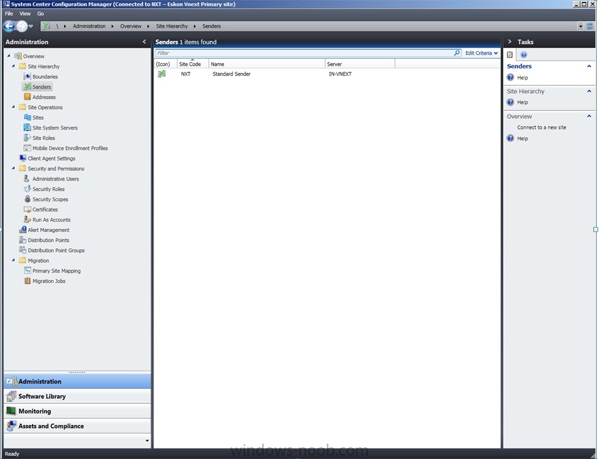Viewport: 599px width, 459px height.
Task: Open the Migration Jobs icon
Action: tap(27, 281)
